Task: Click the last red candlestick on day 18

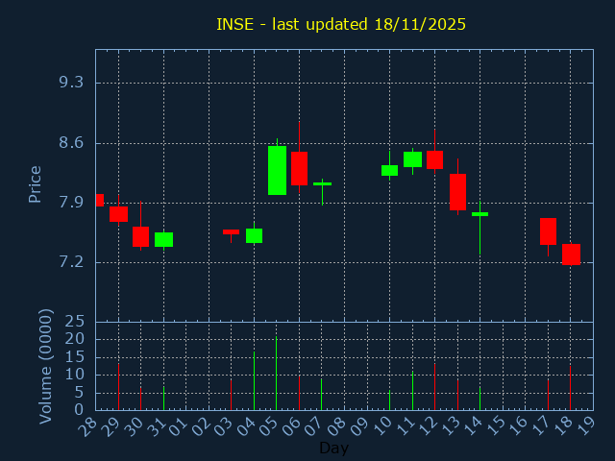Action: pyautogui.click(x=571, y=254)
